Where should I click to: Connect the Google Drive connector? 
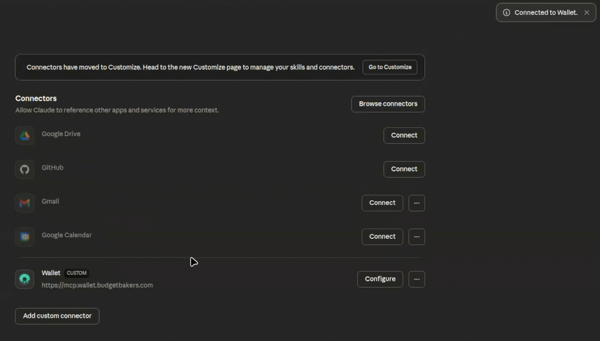[x=404, y=135]
